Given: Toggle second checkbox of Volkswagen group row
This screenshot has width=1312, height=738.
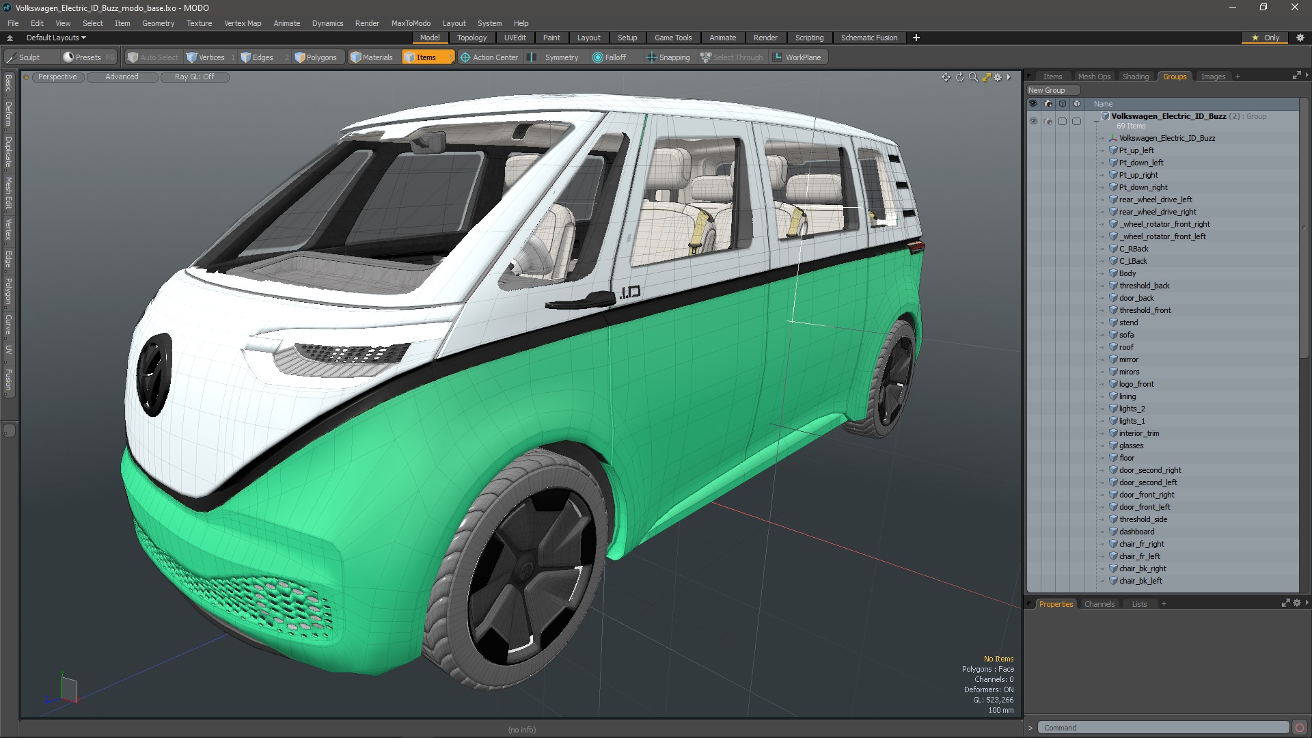Looking at the screenshot, I should point(1077,121).
